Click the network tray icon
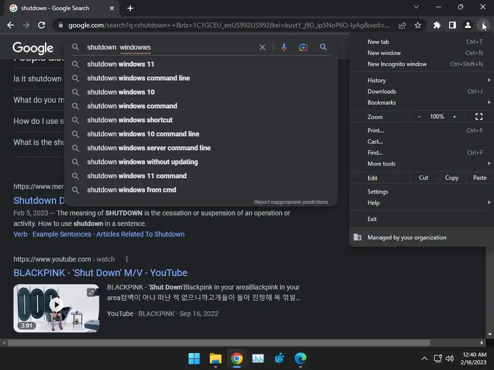 pyautogui.click(x=438, y=358)
